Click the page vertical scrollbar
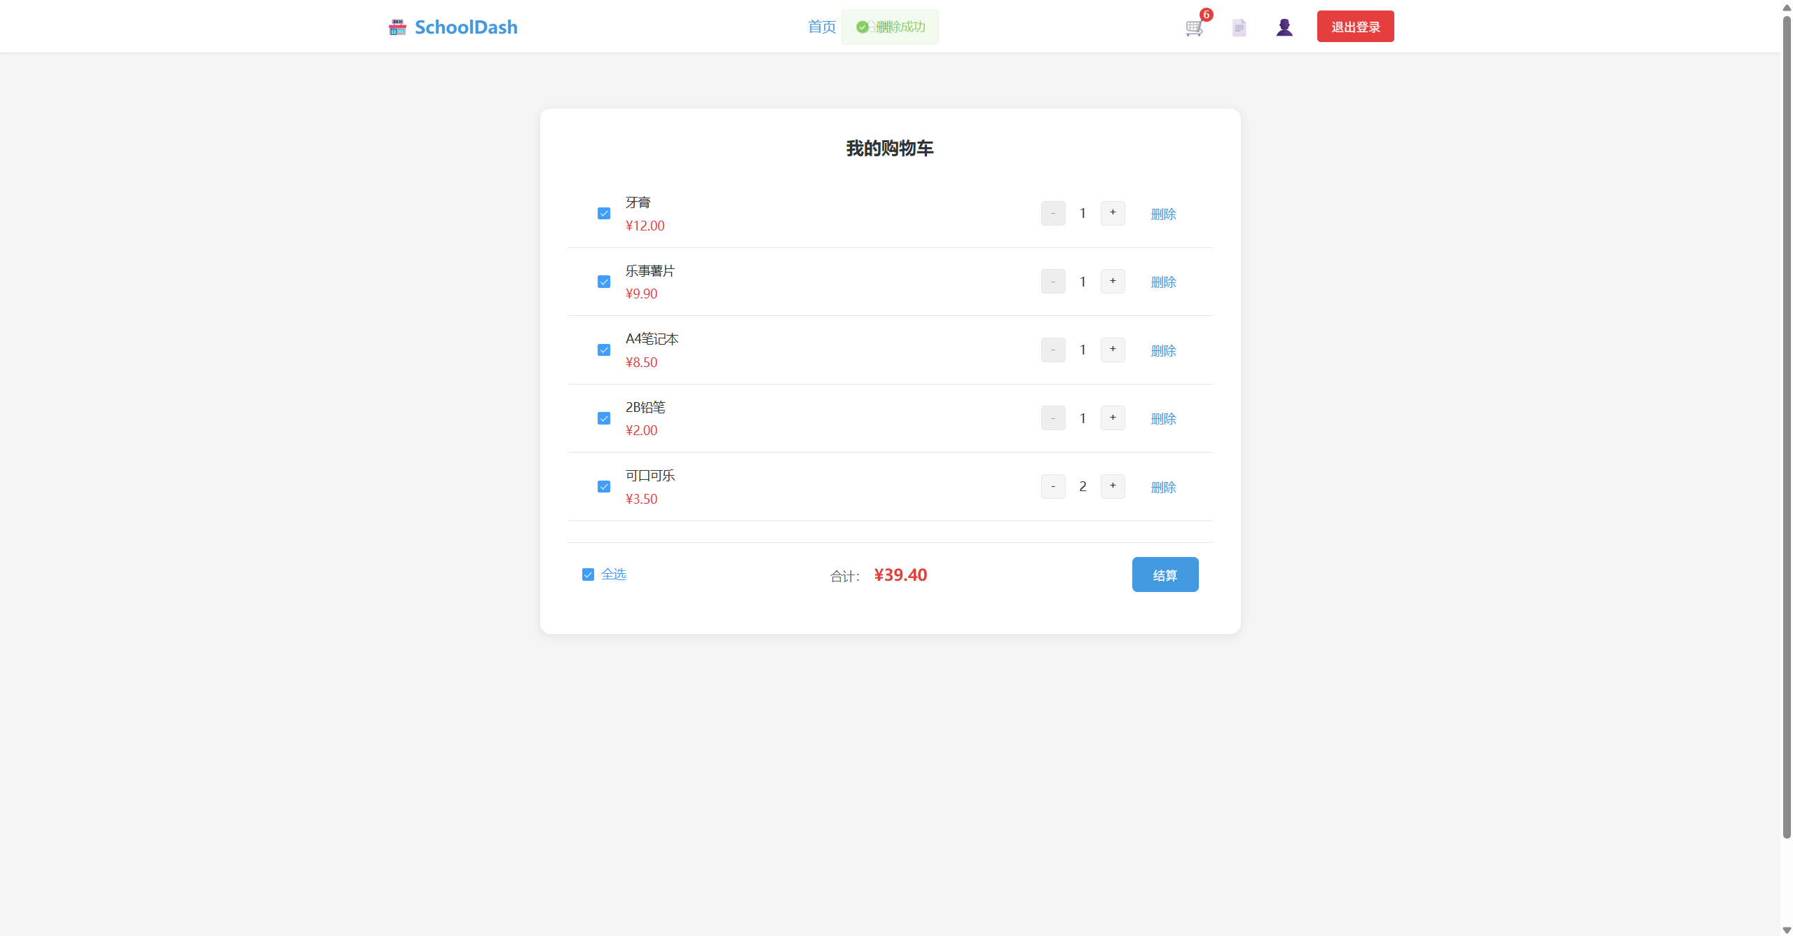Viewport: 1793px width, 936px height. 1786,420
